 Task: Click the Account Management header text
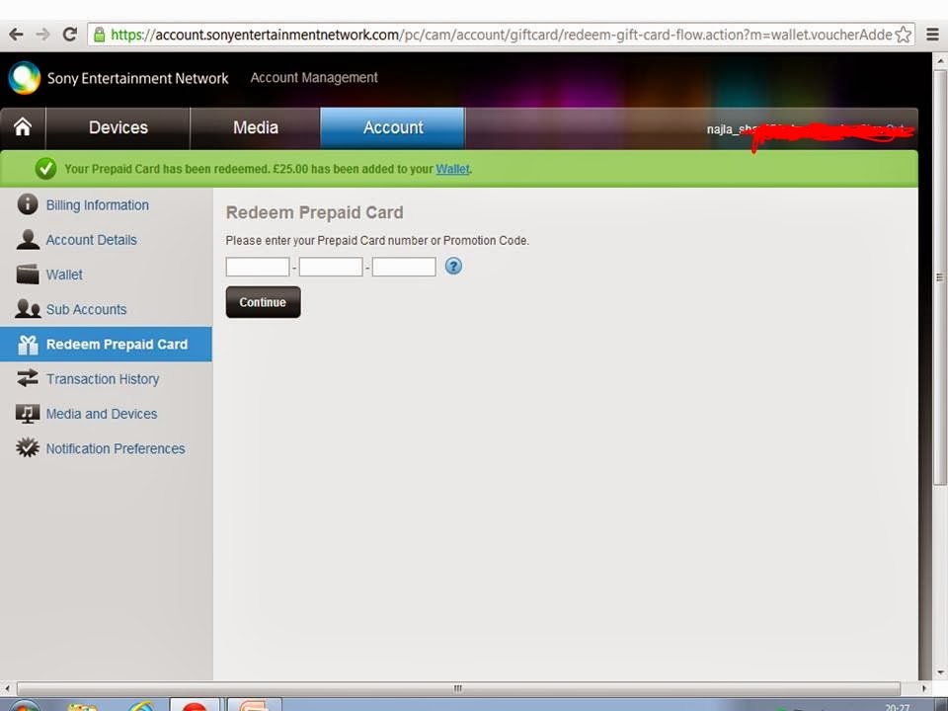[x=314, y=77]
